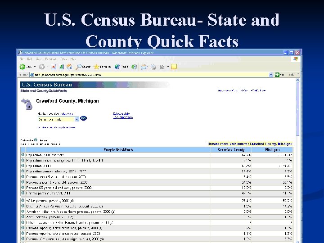324x243 pixels.
Task: Click the green Back arrow button
Action: (22, 67)
